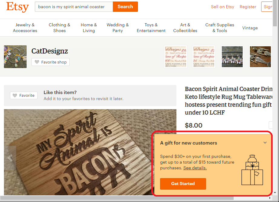Open Craft Supplies & Tools category
The height and width of the screenshot is (202, 279).
pos(220,28)
